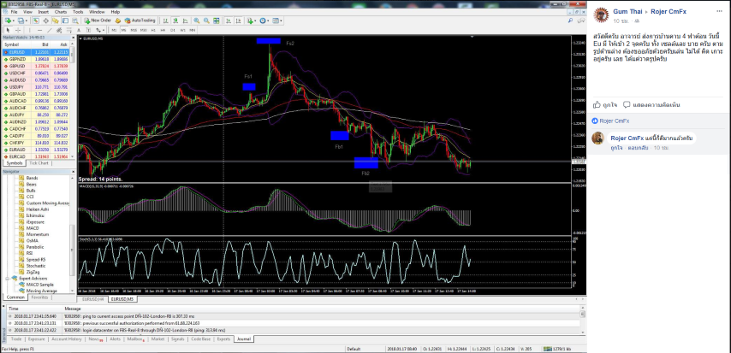Click the tile windows icon
This screenshot has width=731, height=353.
217,21
